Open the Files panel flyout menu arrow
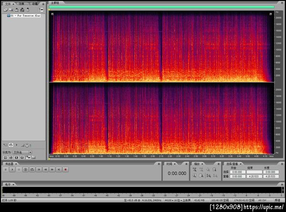Viewport: 286px width, 212px height. click(x=43, y=4)
